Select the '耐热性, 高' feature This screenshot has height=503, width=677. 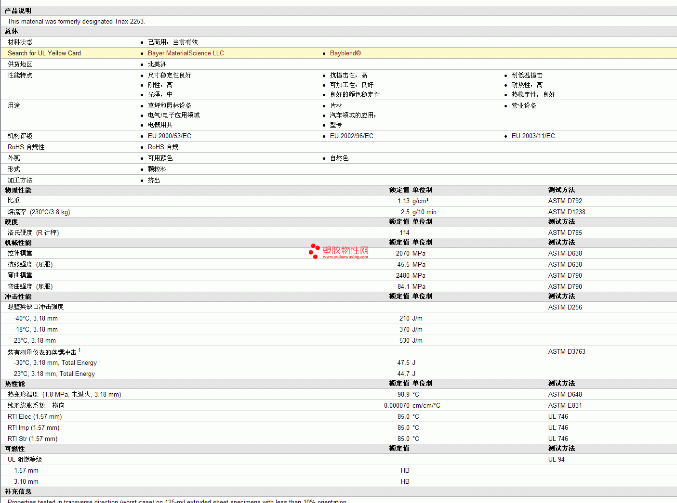pos(527,85)
